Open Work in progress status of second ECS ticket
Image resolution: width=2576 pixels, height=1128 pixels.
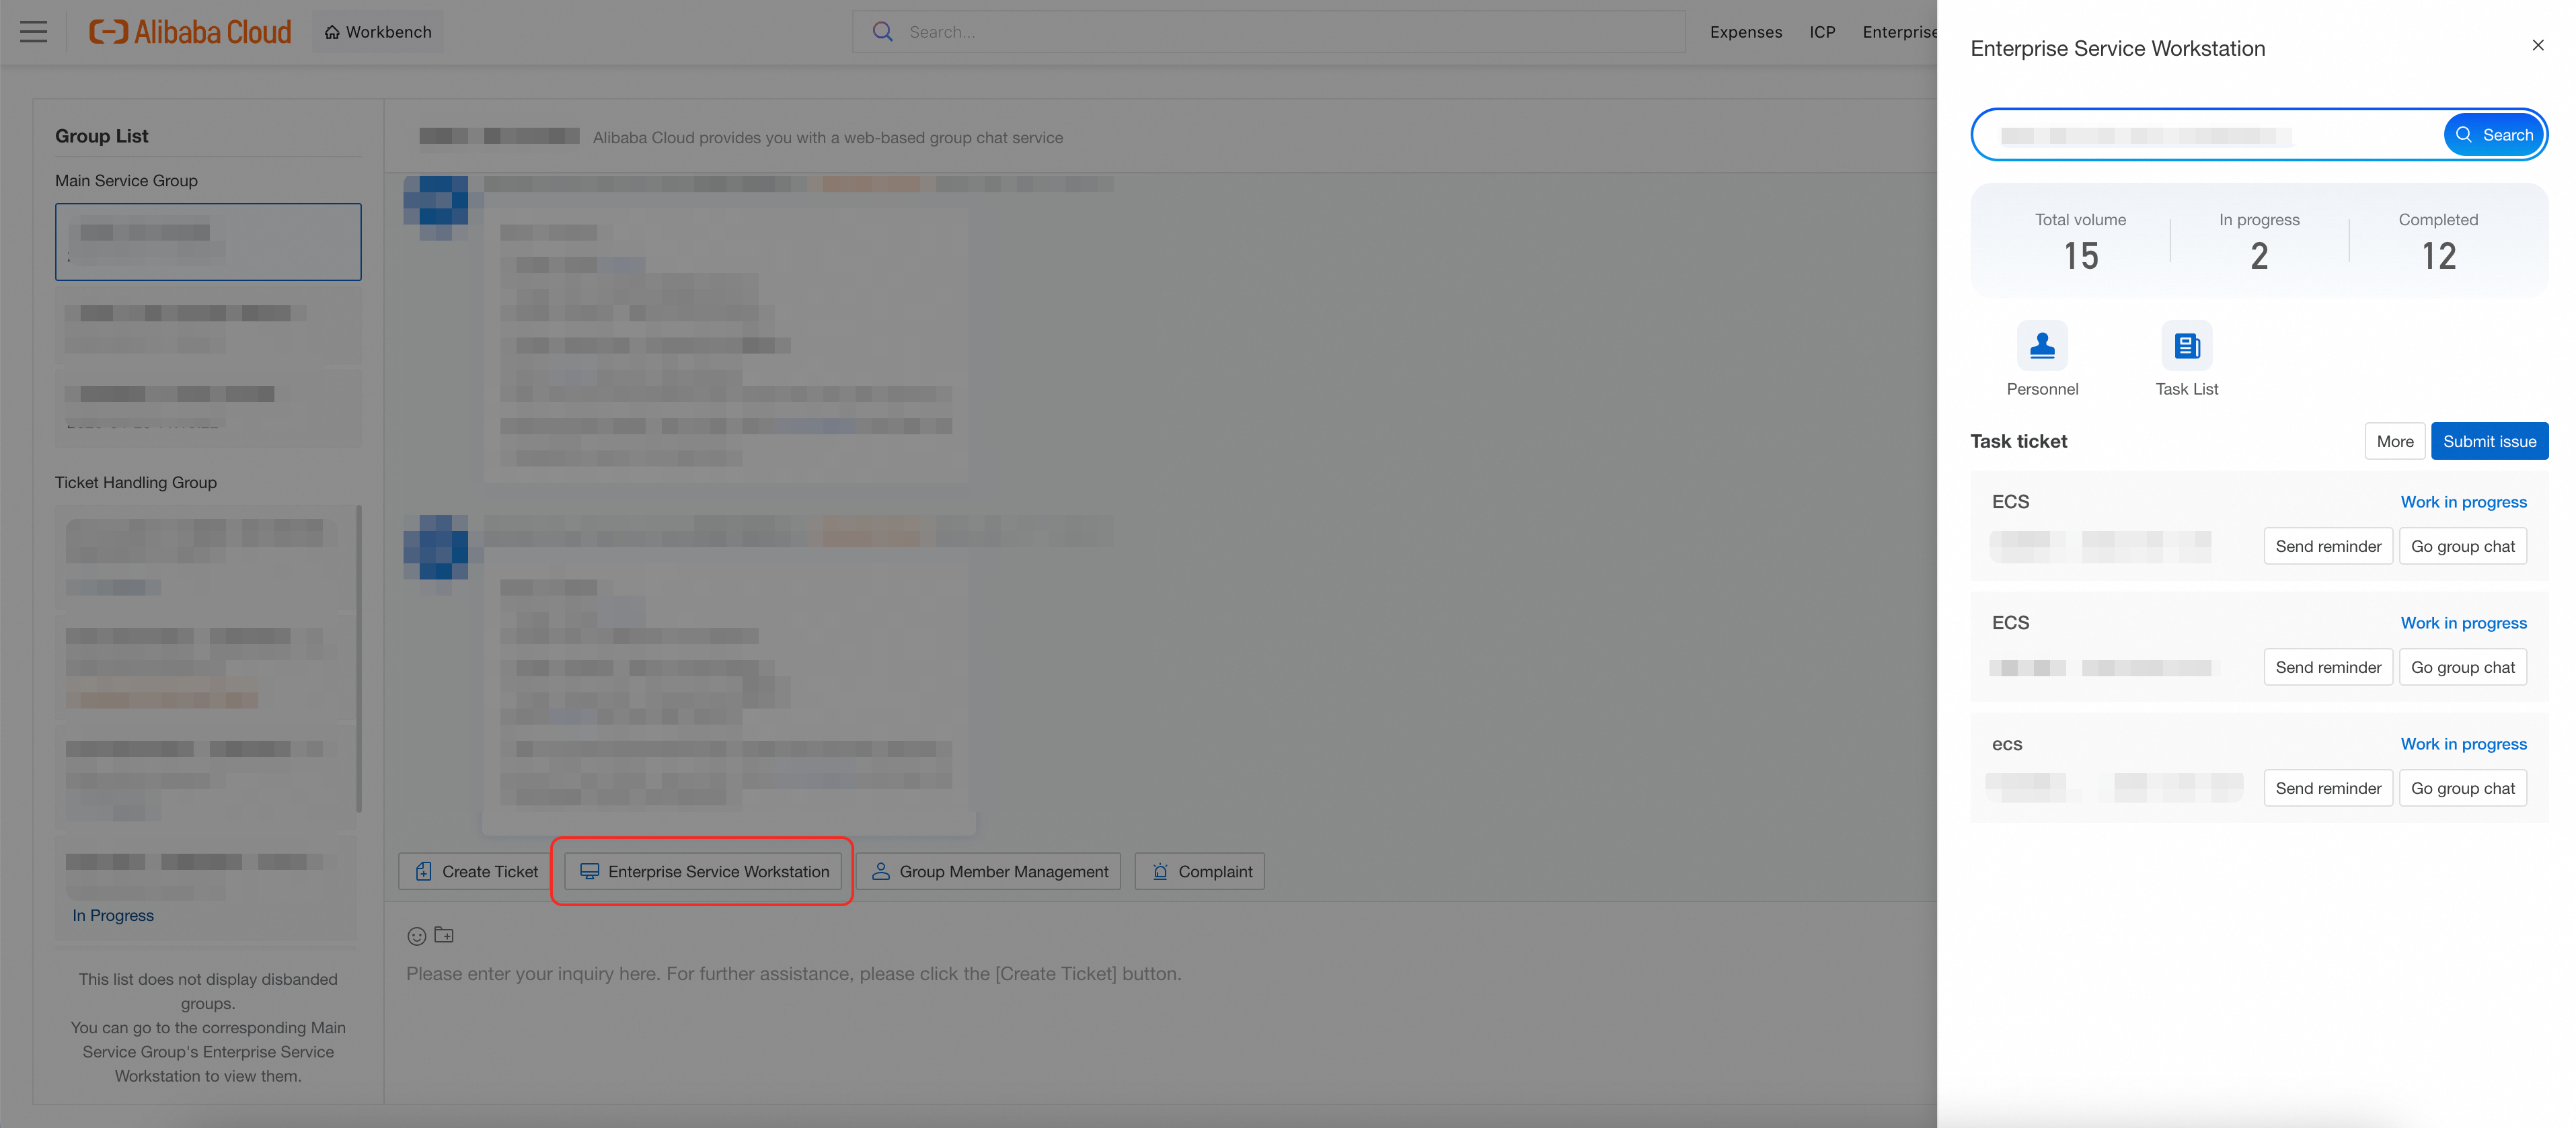pyautogui.click(x=2463, y=622)
